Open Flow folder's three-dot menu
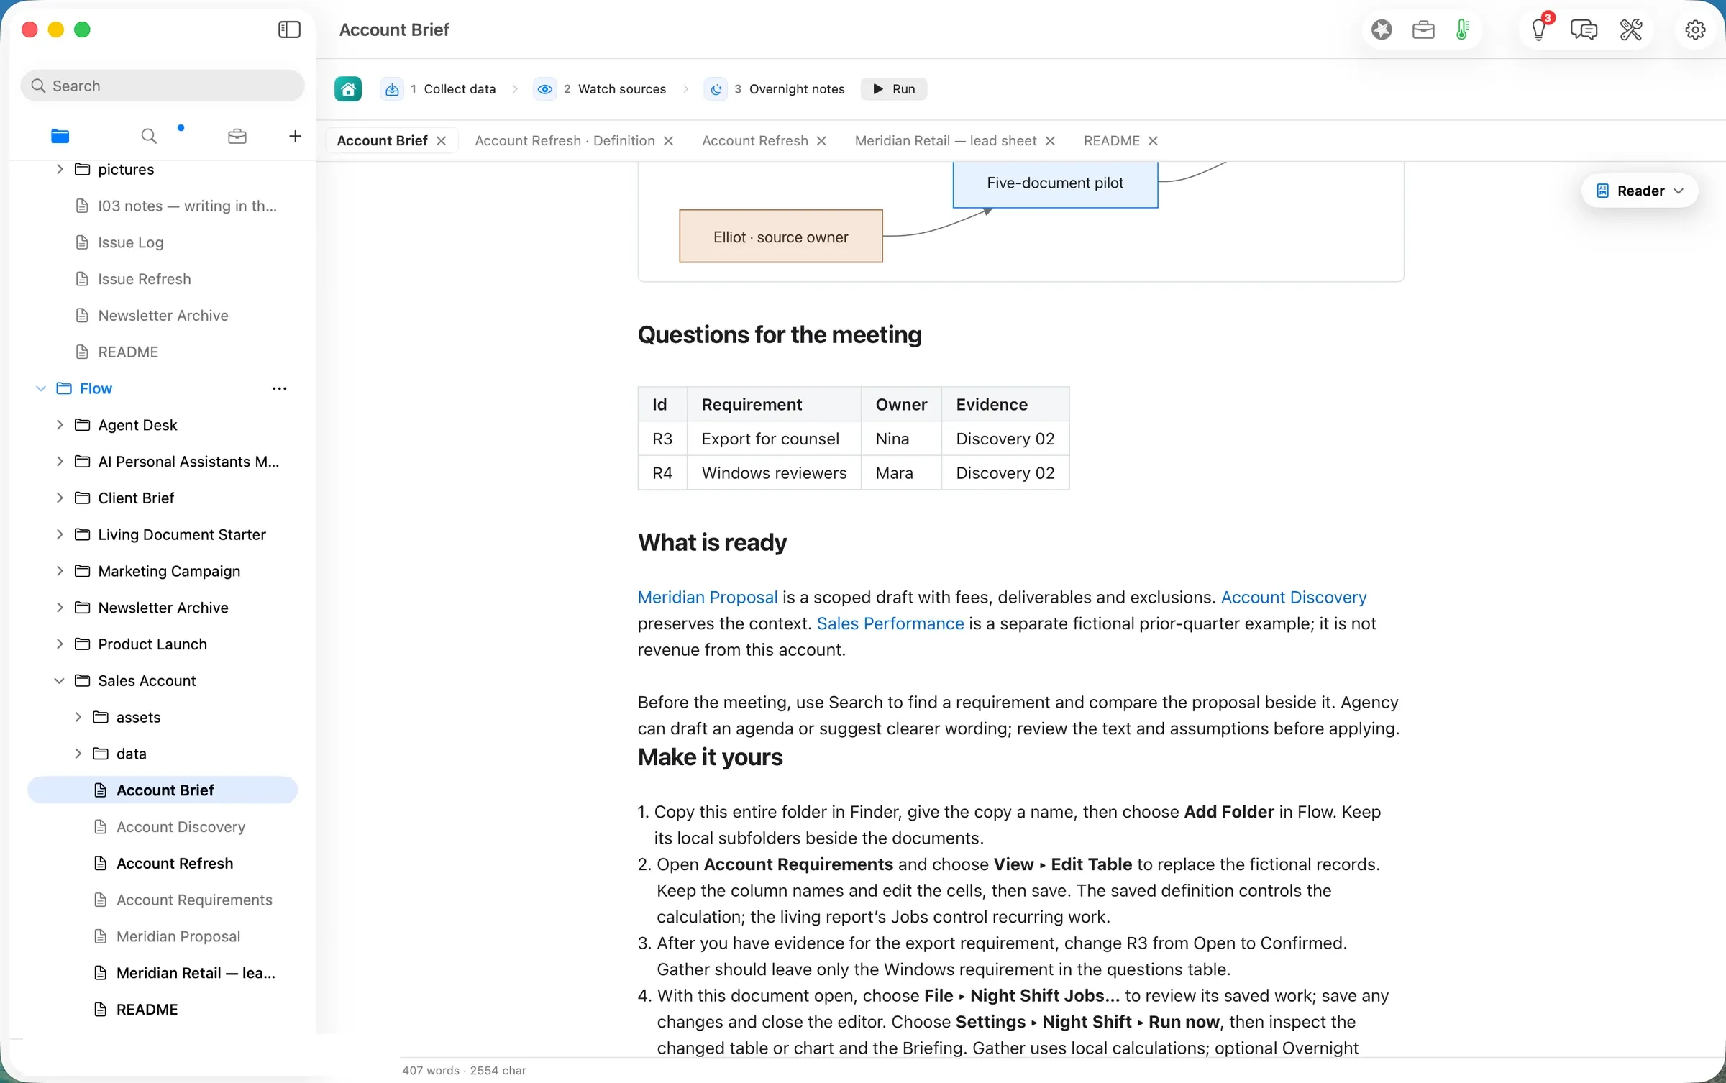Viewport: 1726px width, 1083px height. [280, 388]
